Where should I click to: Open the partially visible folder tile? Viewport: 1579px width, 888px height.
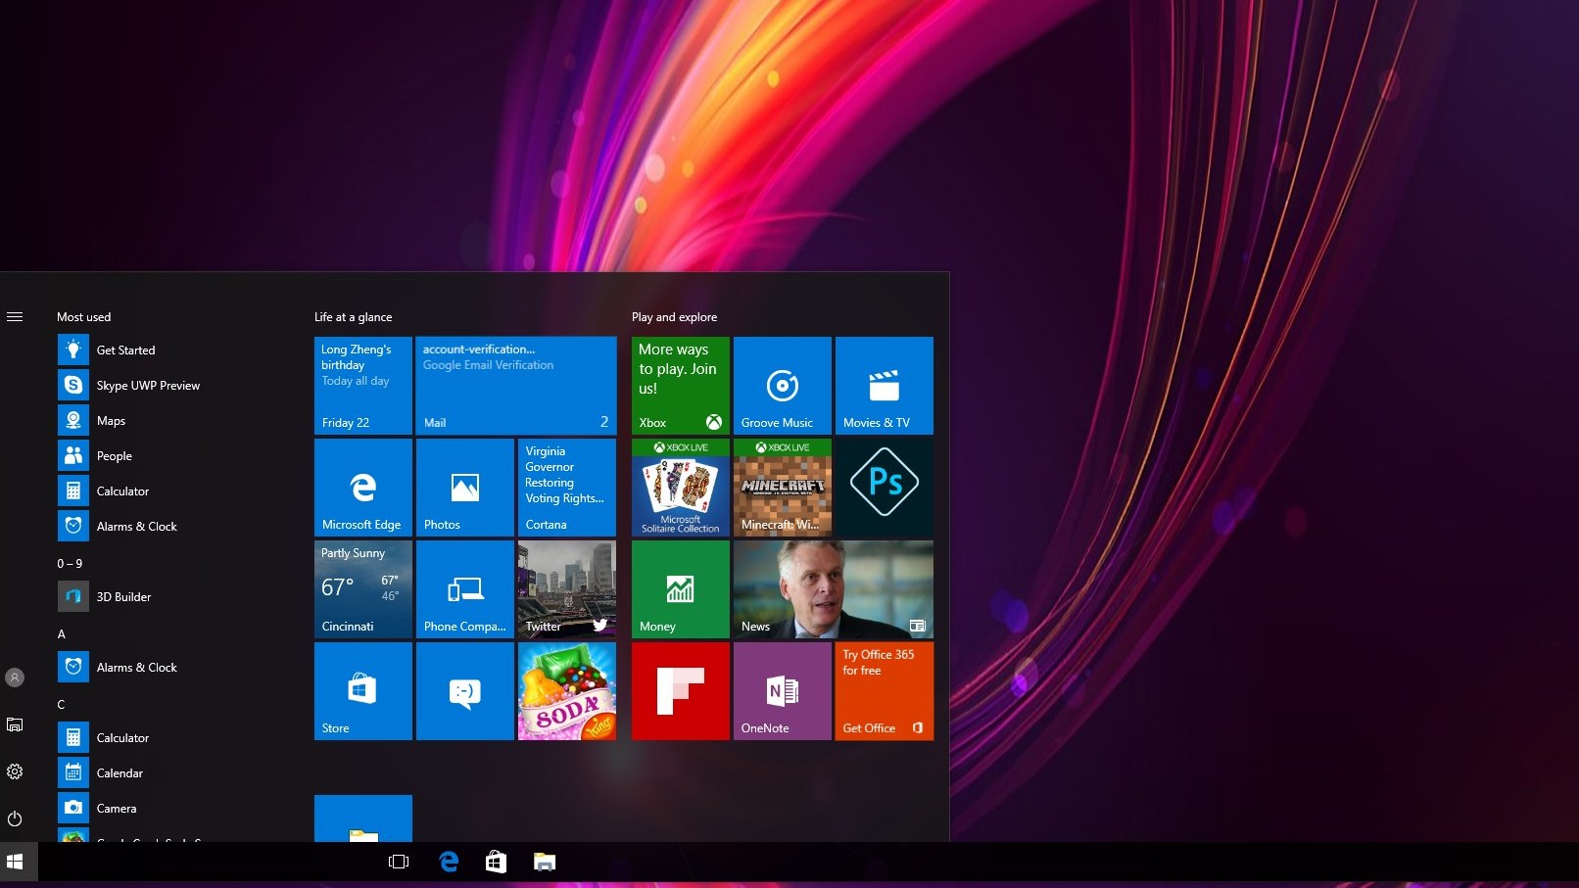click(363, 818)
